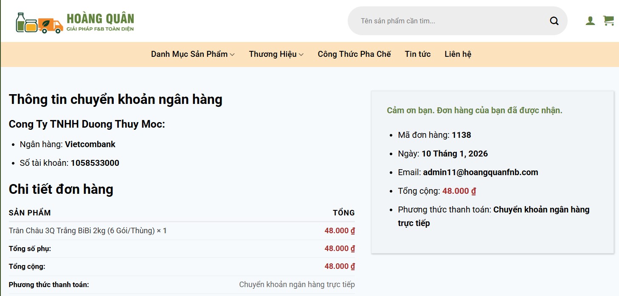Screen dimensions: 619x296
Task: Open the Liên hệ page
Action: pyautogui.click(x=458, y=54)
